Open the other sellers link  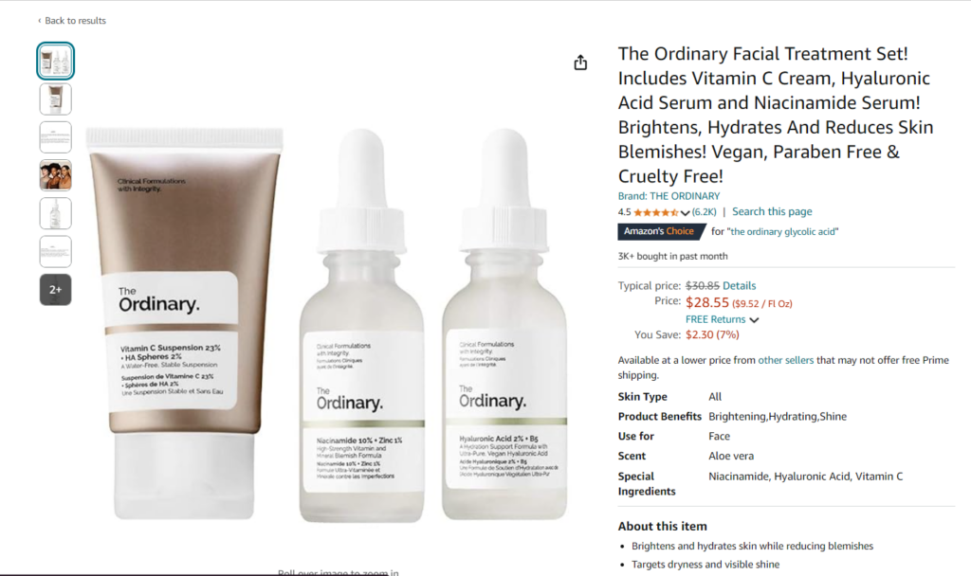(786, 360)
